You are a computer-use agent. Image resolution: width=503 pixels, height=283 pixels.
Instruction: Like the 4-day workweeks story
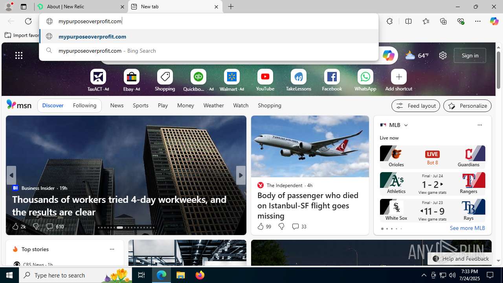point(18,226)
